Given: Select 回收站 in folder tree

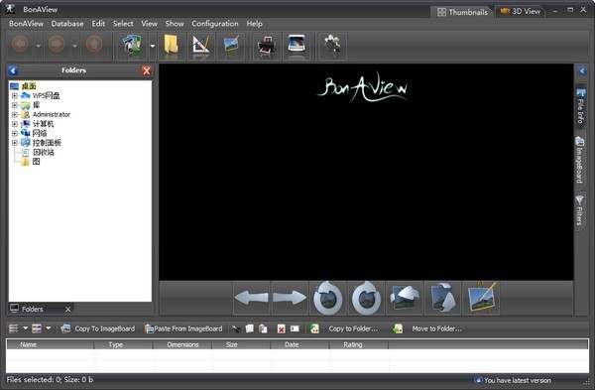Looking at the screenshot, I should click(44, 152).
